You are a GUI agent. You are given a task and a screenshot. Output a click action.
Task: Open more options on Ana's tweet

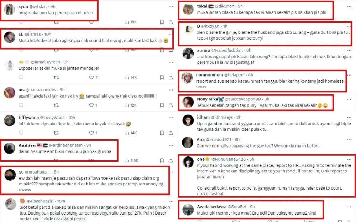tap(349, 140)
